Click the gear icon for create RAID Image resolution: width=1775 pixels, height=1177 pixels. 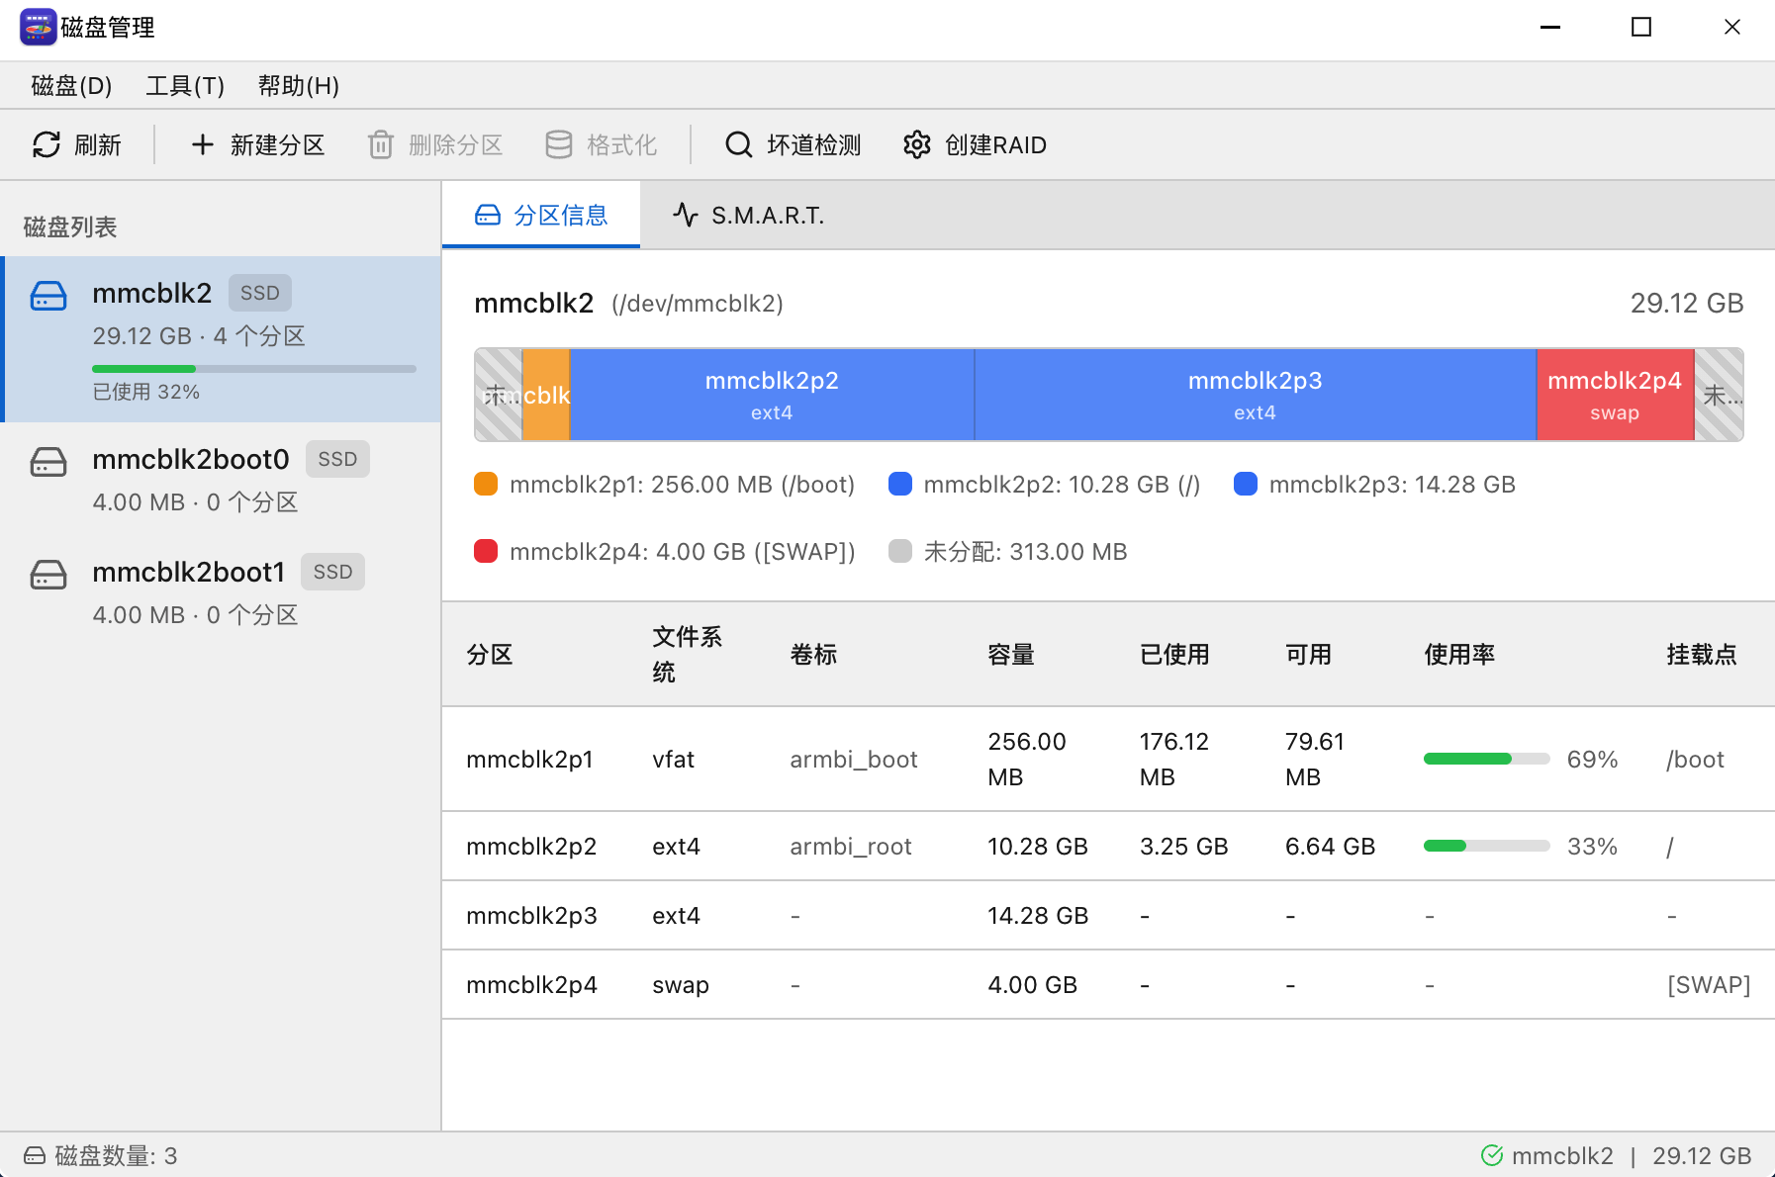pos(917,145)
